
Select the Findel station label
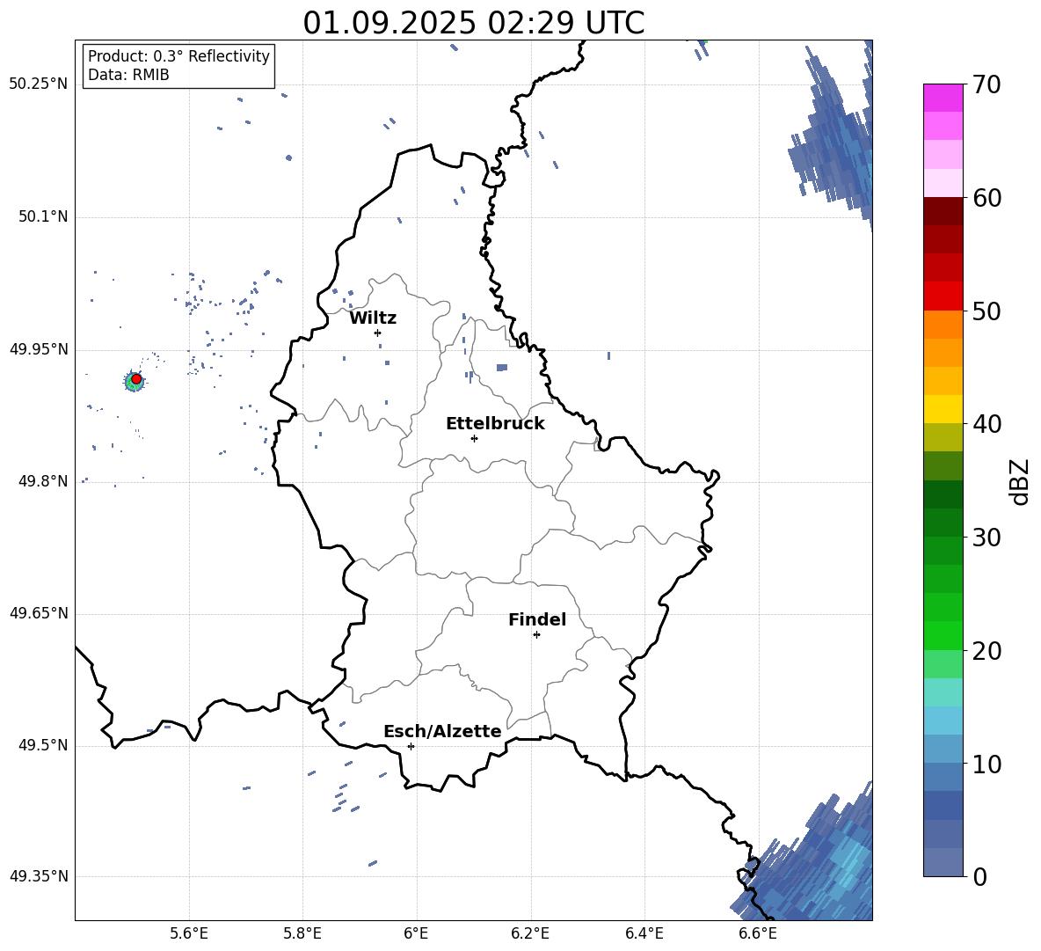[537, 619]
